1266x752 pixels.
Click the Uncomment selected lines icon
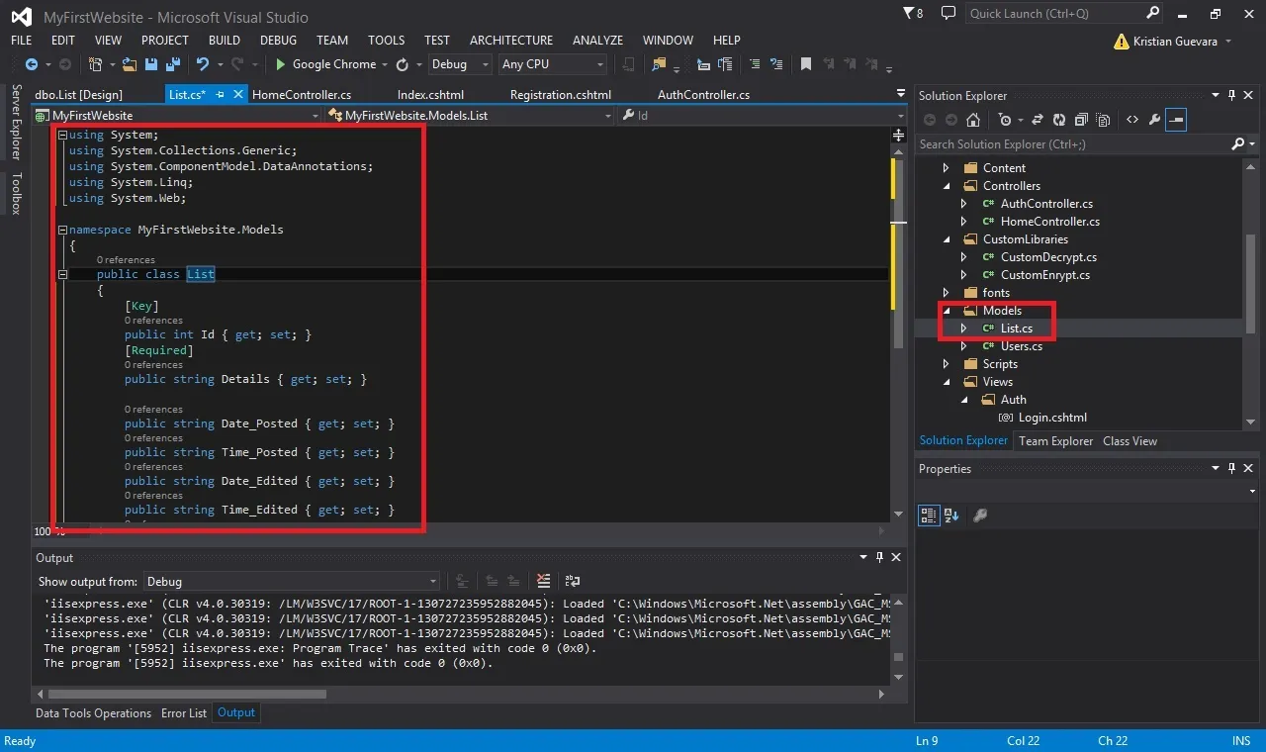[776, 64]
